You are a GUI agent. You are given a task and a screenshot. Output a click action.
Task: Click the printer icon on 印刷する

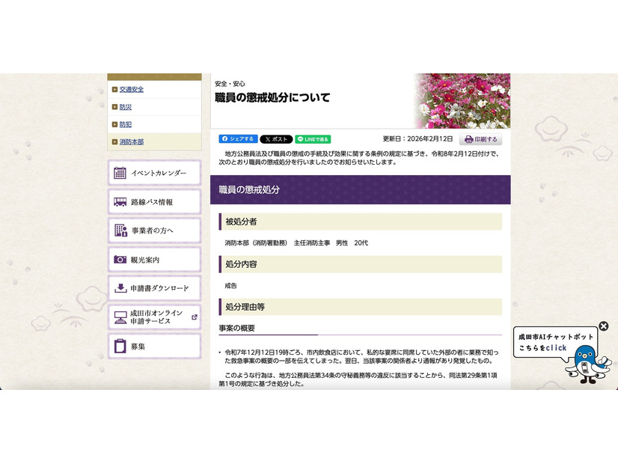point(468,139)
